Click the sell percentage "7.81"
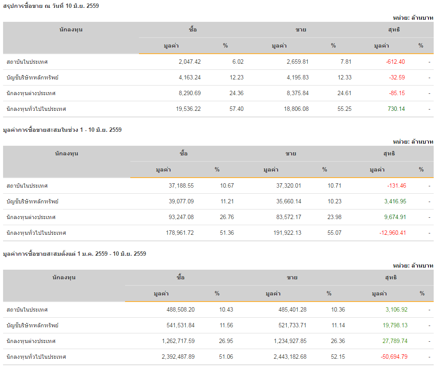This screenshot has width=435, height=367. tap(346, 62)
